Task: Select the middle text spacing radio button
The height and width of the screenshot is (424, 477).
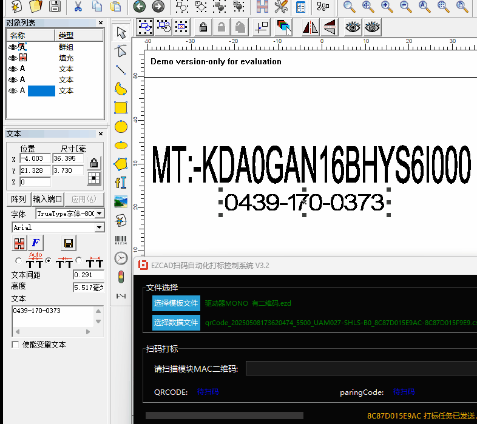Action: (x=49, y=261)
